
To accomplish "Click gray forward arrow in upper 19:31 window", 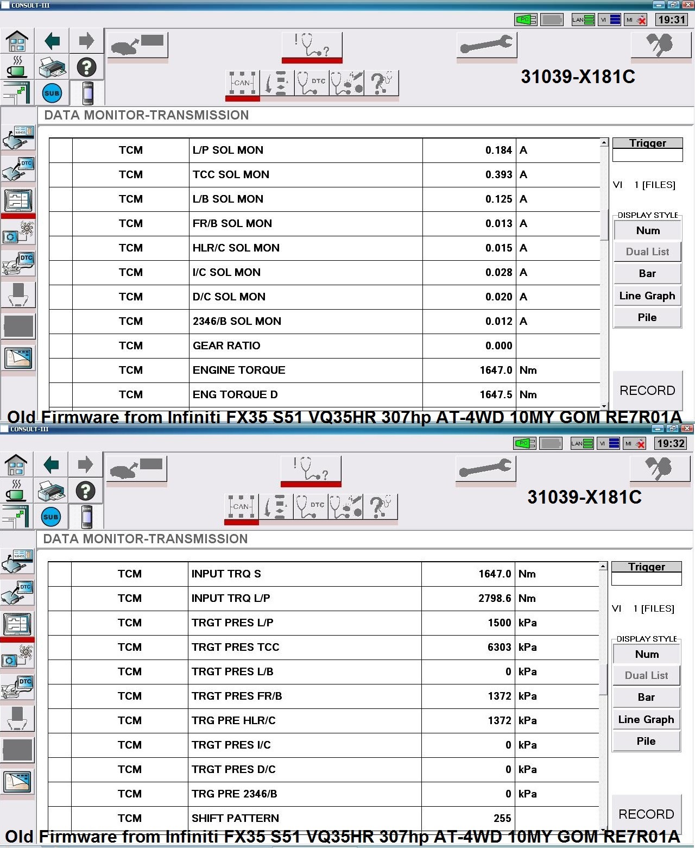I will [x=86, y=41].
